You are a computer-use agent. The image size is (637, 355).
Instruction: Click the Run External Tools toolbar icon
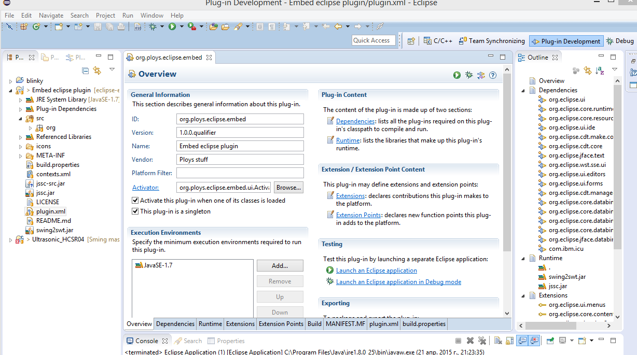(x=191, y=26)
